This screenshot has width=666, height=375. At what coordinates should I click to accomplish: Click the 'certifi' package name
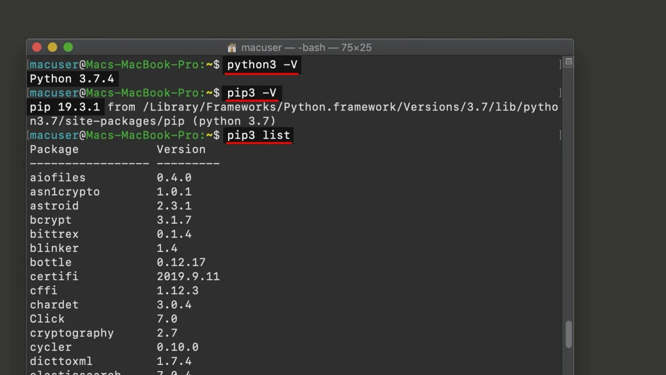54,277
